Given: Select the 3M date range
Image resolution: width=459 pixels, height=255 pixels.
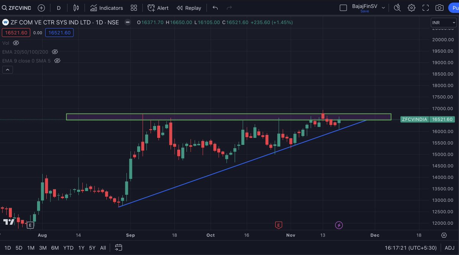Looking at the screenshot, I should point(43,248).
